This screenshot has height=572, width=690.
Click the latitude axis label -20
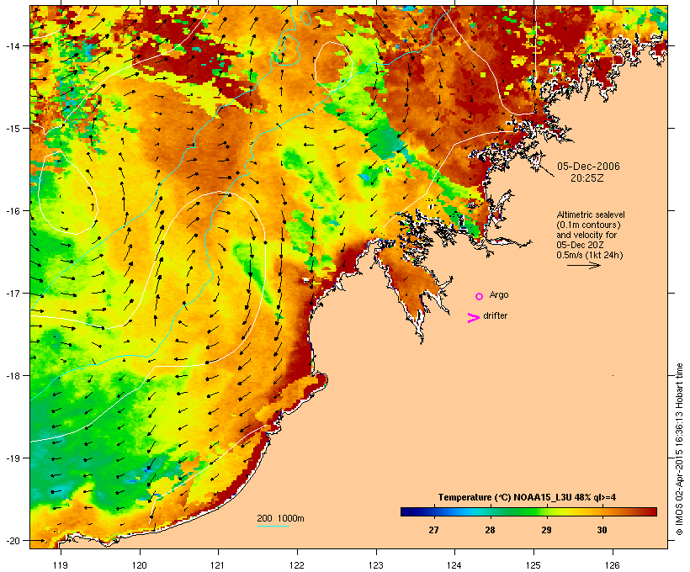(13, 540)
